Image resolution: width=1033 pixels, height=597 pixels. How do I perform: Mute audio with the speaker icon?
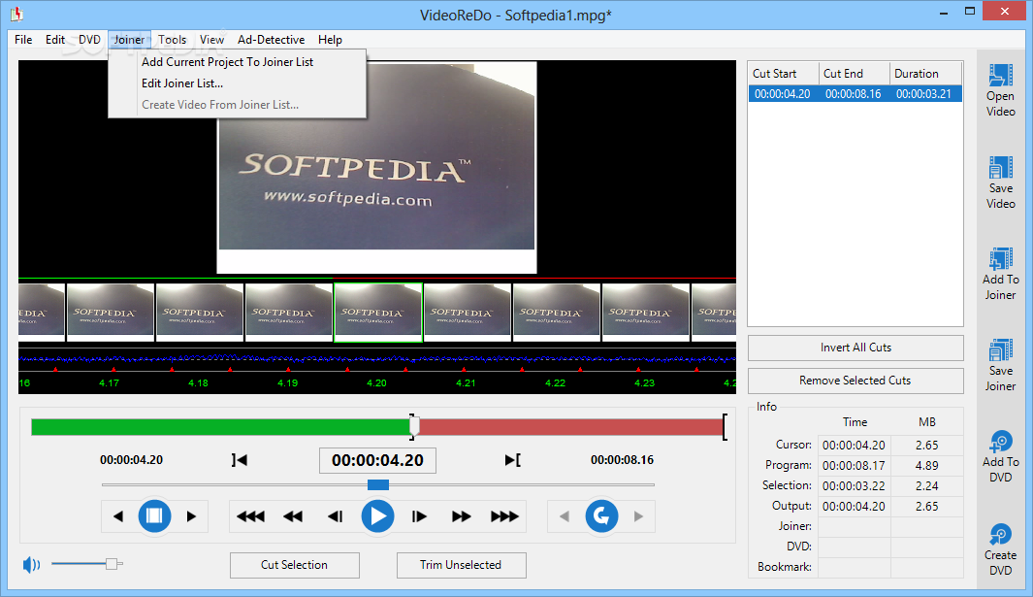[x=31, y=565]
